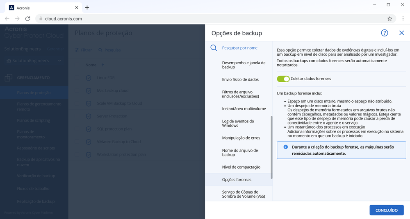Open the Linux EDR plan
This screenshot has width=410, height=219.
[106, 78]
